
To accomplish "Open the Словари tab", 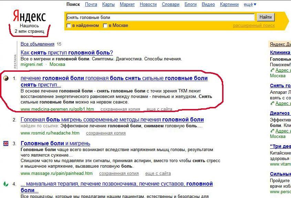I will point(170,4).
